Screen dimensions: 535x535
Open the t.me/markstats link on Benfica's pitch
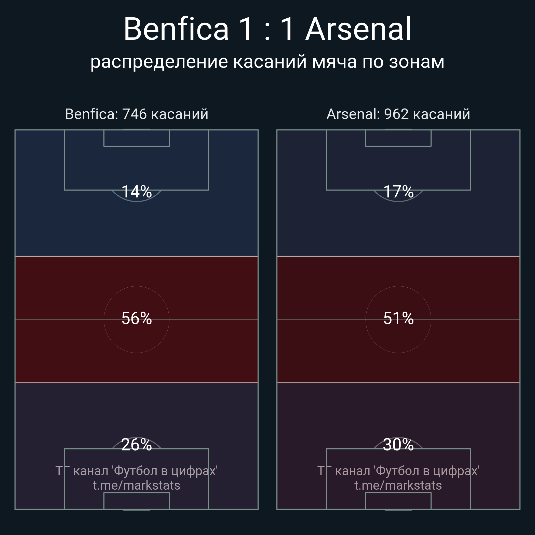[x=137, y=485]
